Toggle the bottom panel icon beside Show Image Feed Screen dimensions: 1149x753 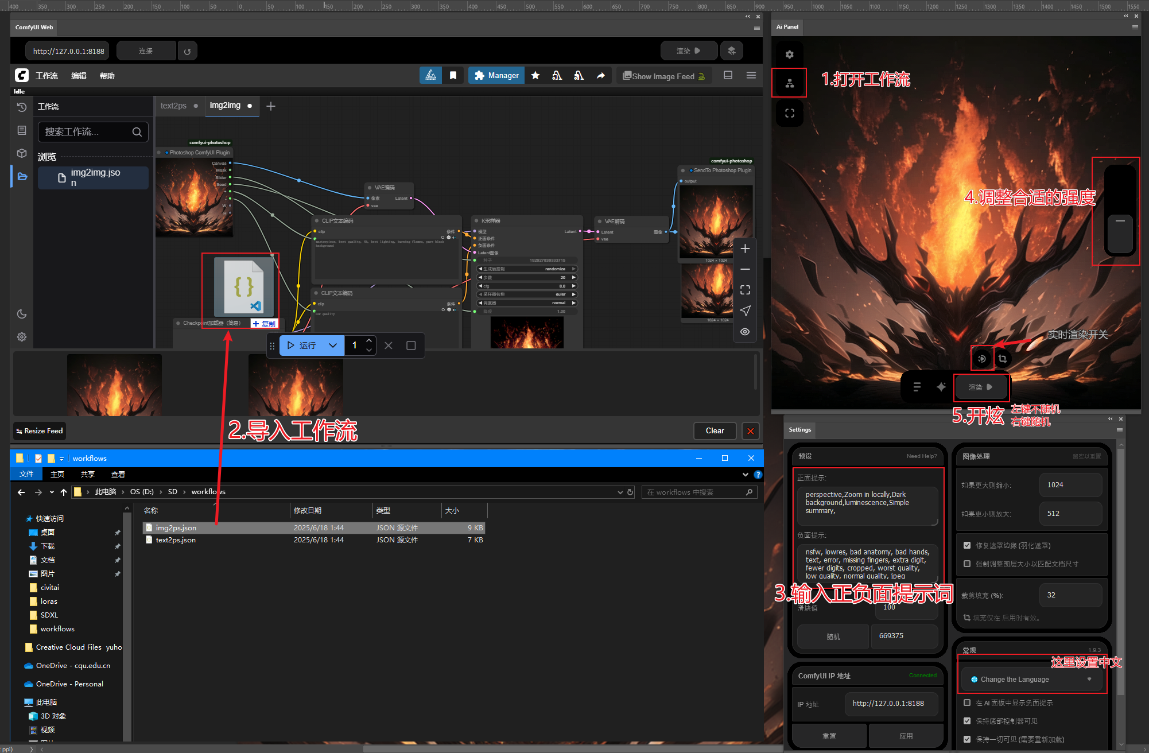728,75
